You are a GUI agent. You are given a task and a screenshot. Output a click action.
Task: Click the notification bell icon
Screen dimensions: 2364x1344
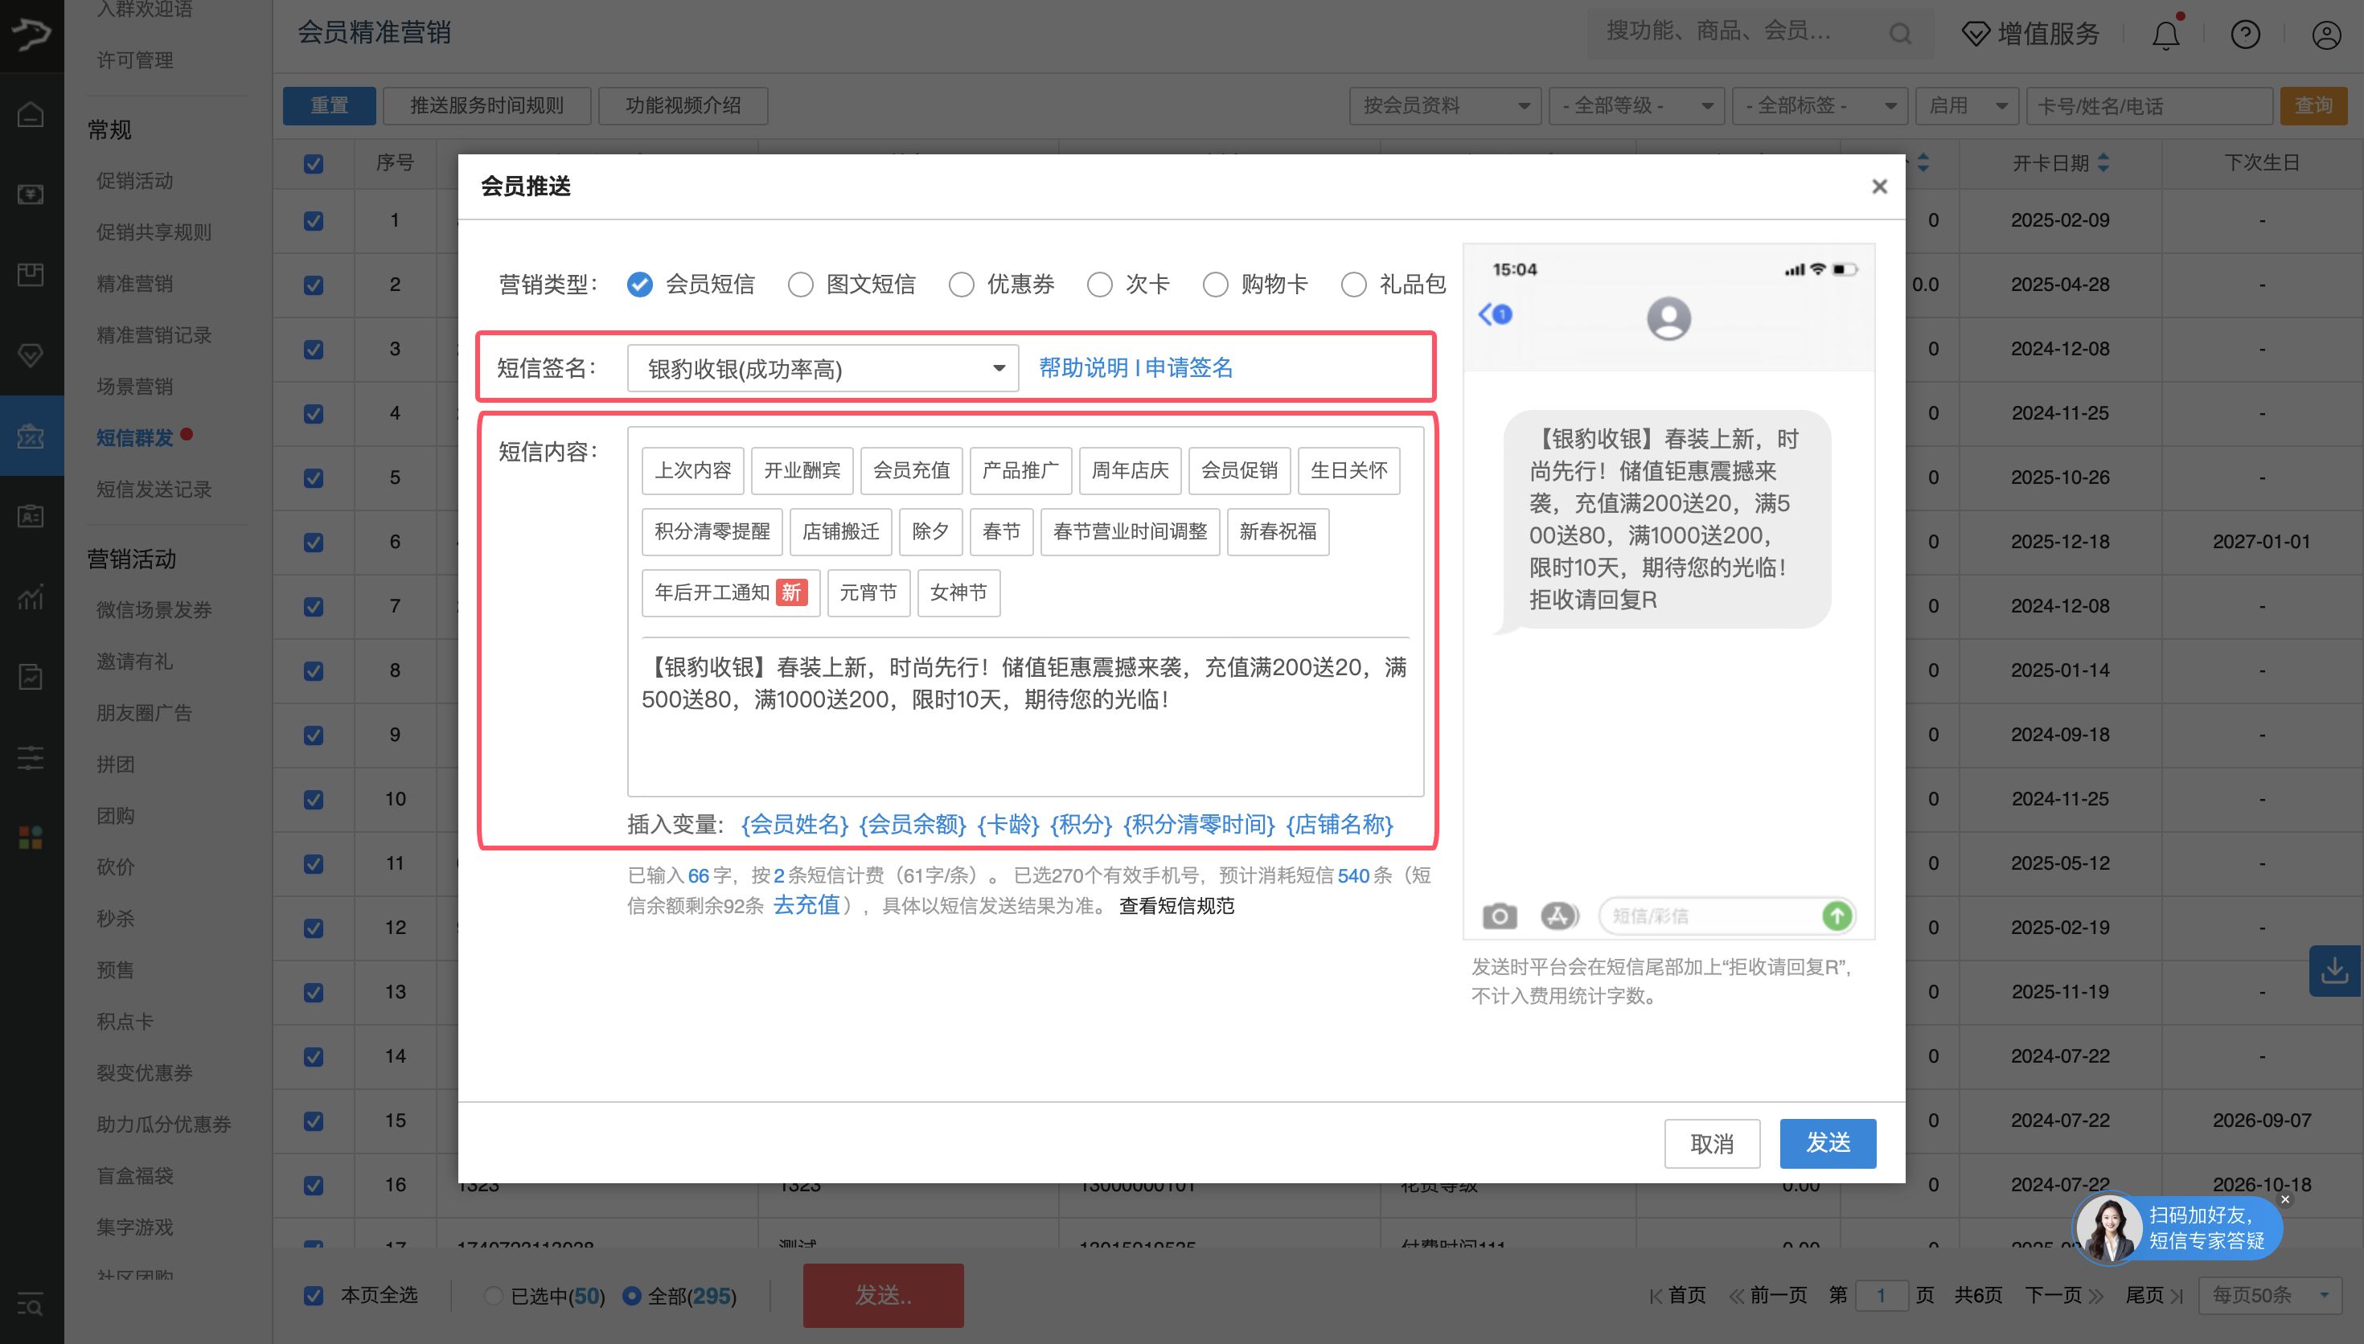pos(2165,35)
